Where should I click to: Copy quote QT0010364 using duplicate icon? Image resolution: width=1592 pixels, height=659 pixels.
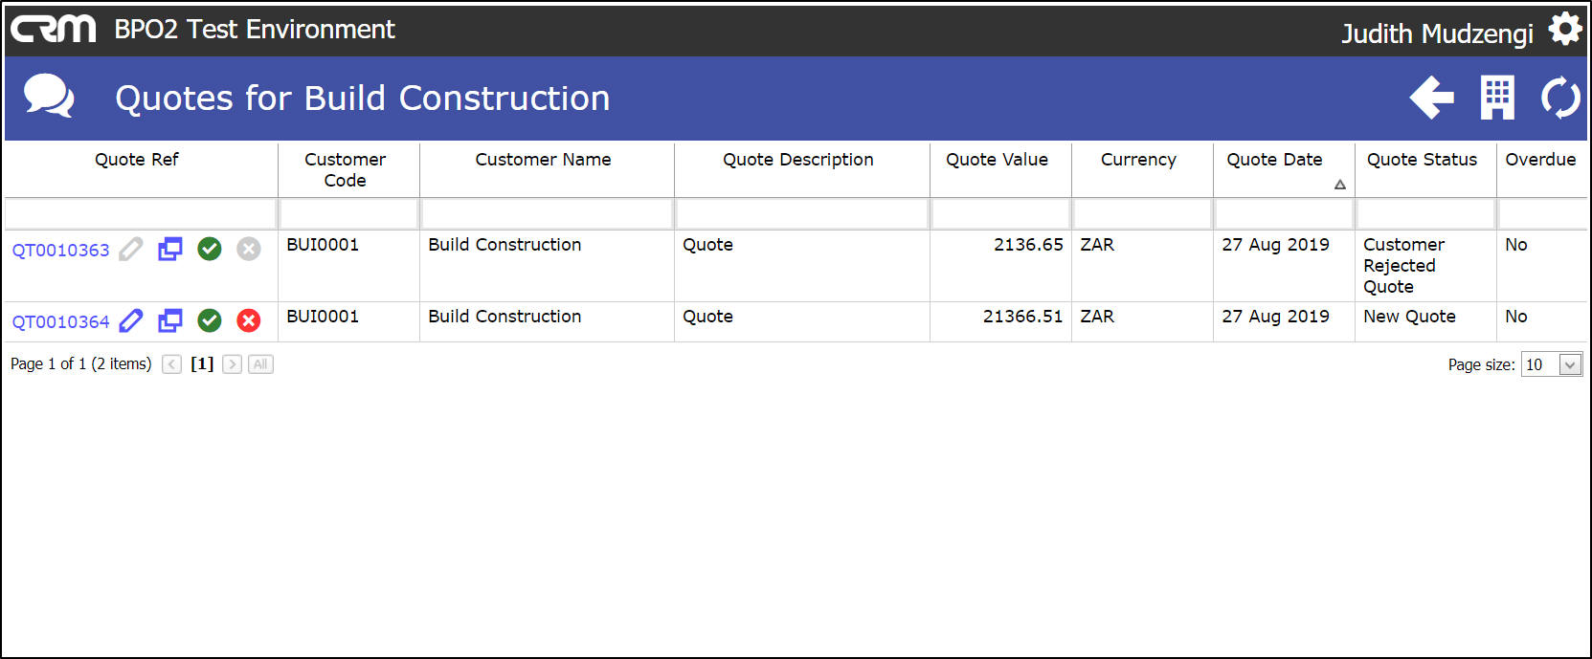pyautogui.click(x=170, y=320)
